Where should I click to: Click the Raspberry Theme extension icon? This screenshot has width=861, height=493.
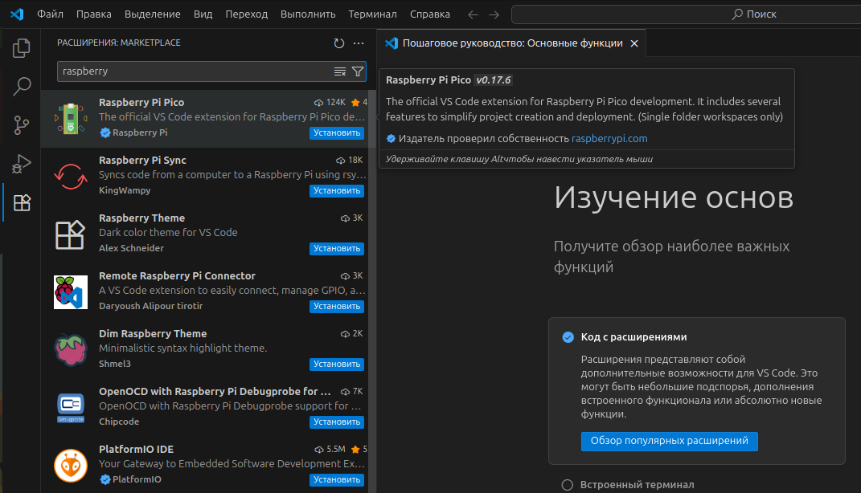(70, 234)
